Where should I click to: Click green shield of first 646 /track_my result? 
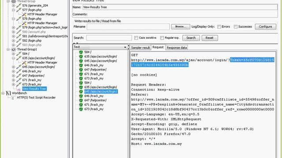pos(81,65)
